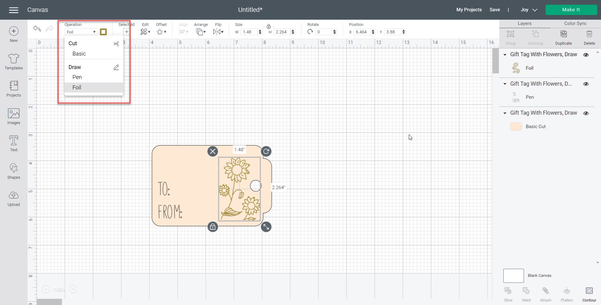The image size is (601, 305).
Task: Open the Templates panel
Action: (13, 62)
